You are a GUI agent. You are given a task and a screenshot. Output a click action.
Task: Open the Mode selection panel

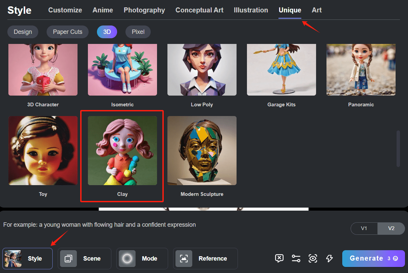(142, 258)
